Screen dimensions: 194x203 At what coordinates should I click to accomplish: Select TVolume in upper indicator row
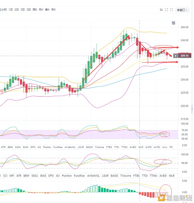tap(99, 147)
